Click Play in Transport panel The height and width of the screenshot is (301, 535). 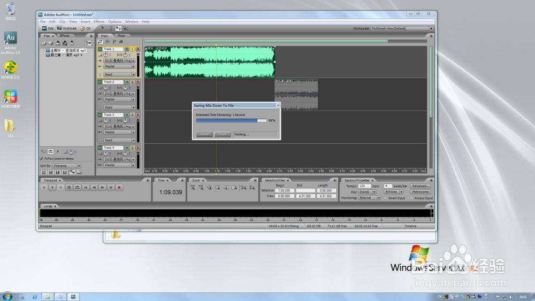click(52, 188)
